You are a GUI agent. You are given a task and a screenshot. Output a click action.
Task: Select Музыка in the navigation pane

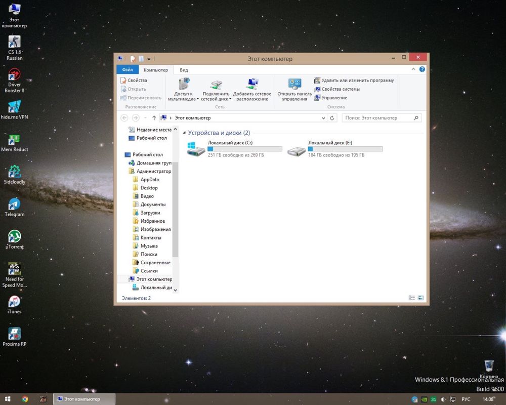(x=145, y=246)
